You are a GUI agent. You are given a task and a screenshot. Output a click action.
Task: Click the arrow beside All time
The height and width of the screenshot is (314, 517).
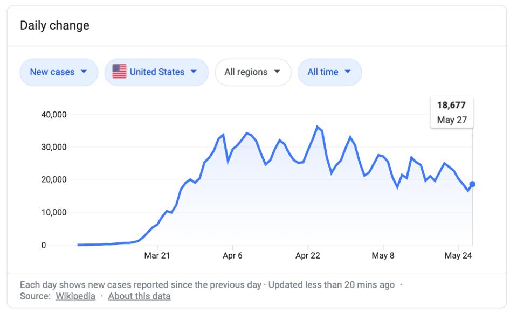coord(348,72)
